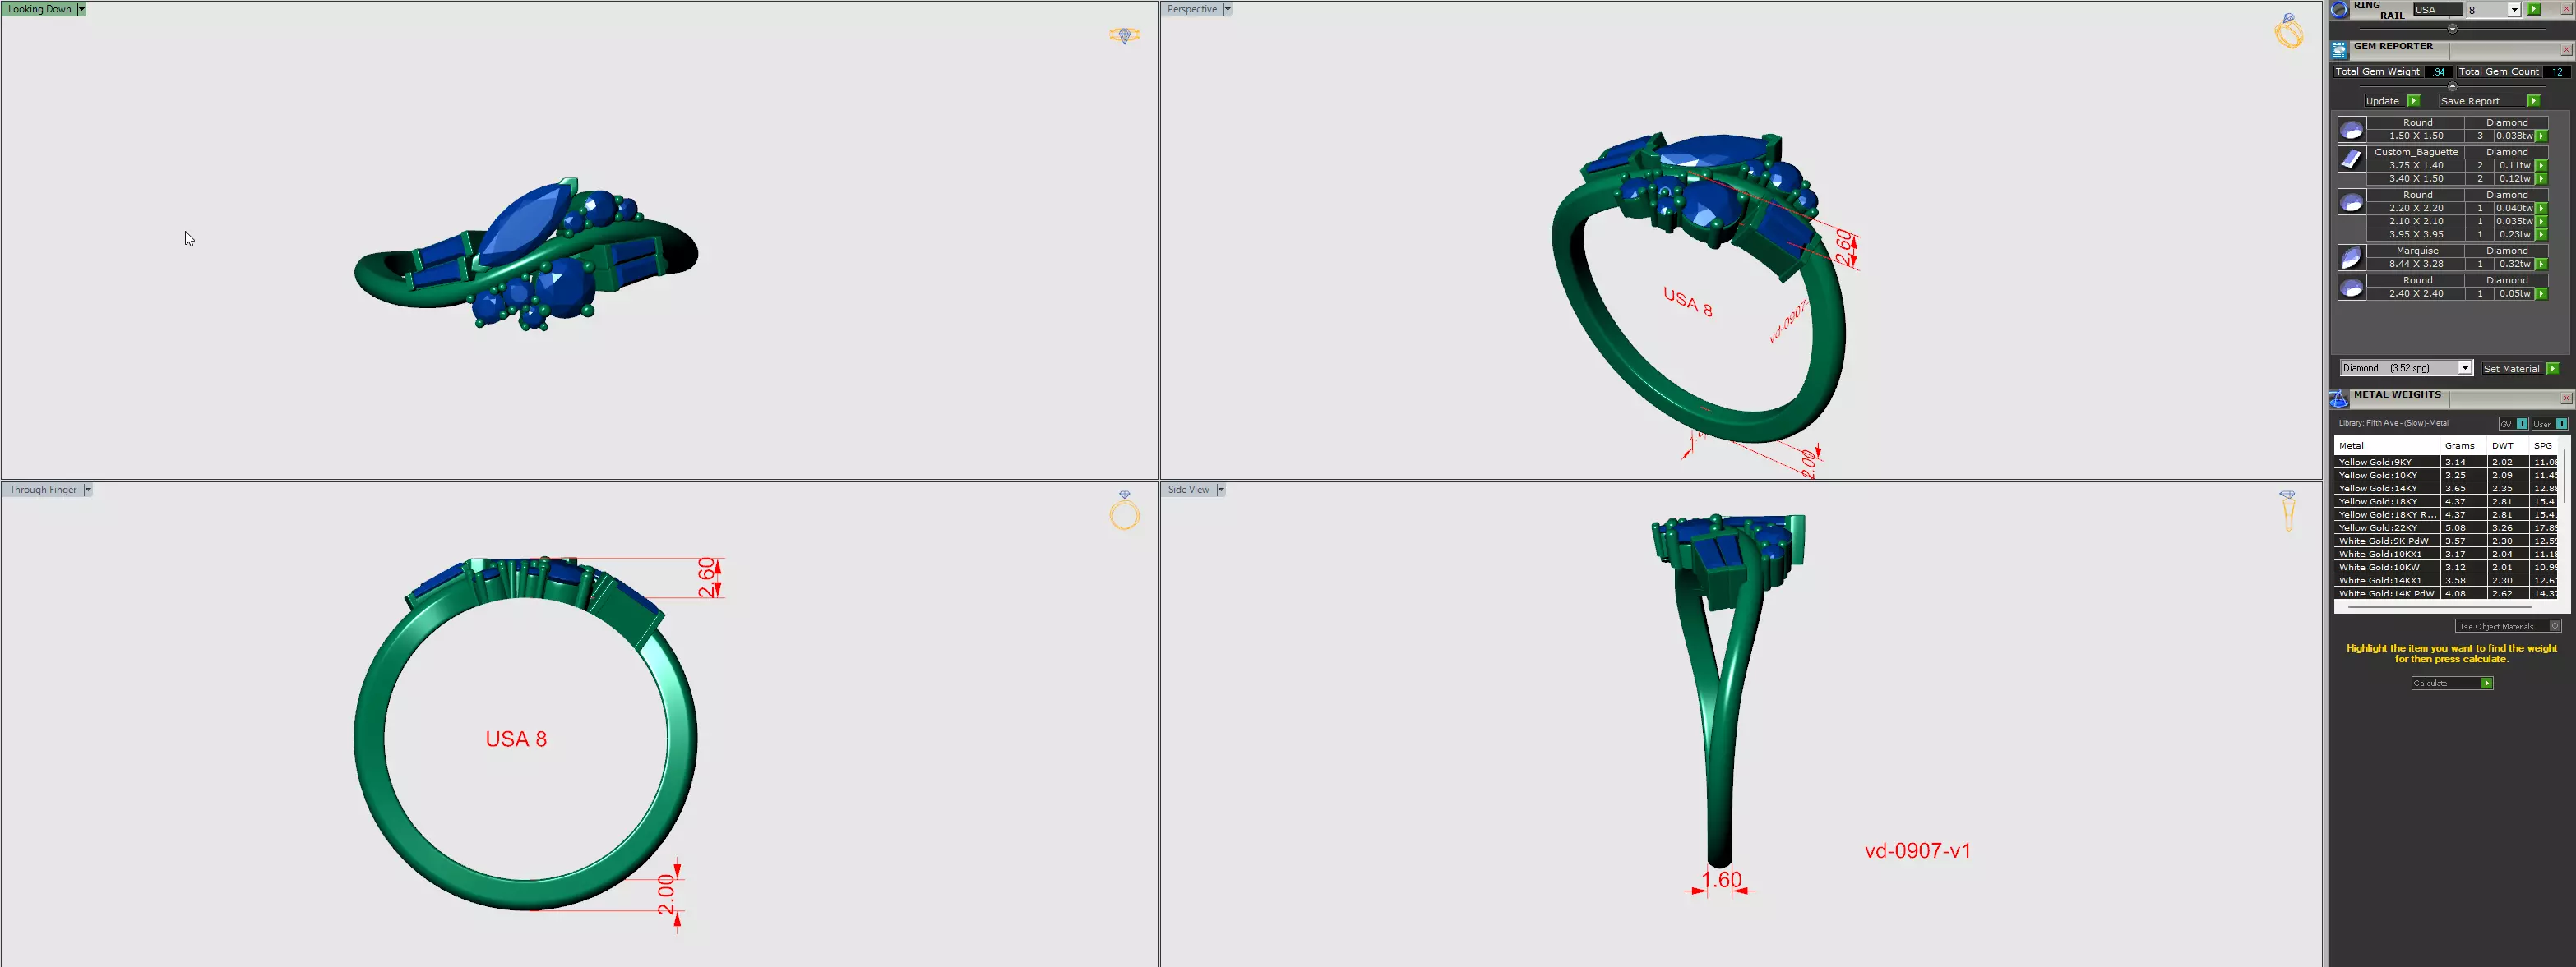Click green arrow for 0.038tw round diamonds

[x=2541, y=136]
